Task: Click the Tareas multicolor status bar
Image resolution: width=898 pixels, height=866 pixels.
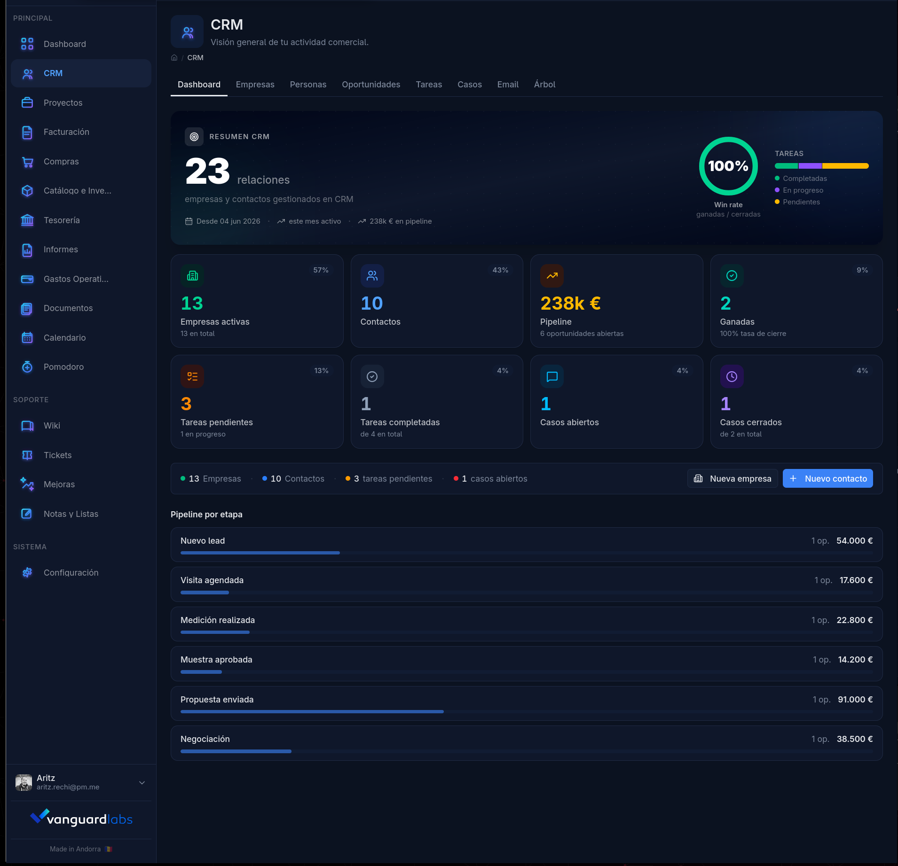Action: click(x=821, y=166)
